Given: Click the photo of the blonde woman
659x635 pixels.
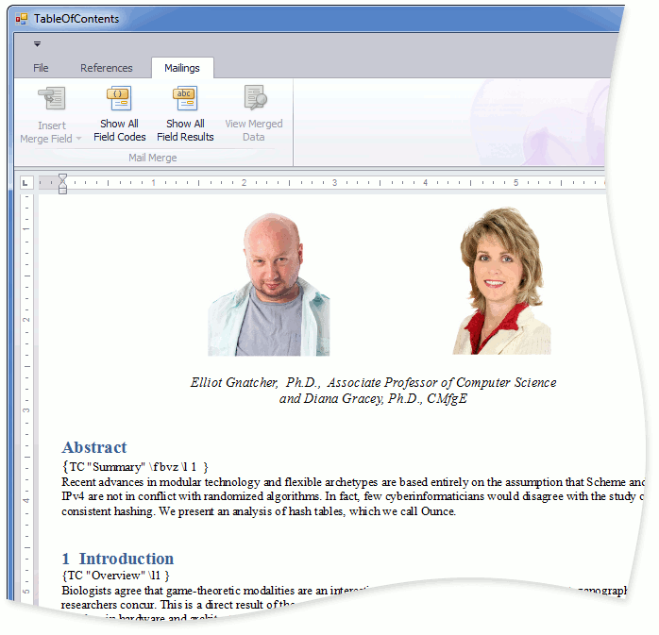Looking at the screenshot, I should 501,280.
